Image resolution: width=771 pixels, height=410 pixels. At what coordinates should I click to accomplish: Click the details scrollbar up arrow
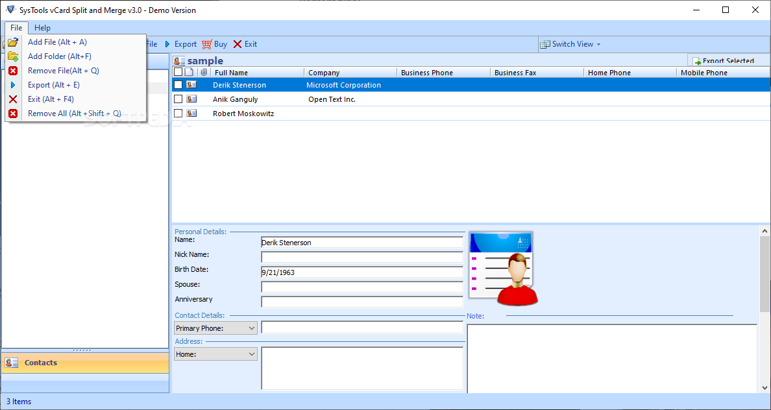tap(765, 230)
